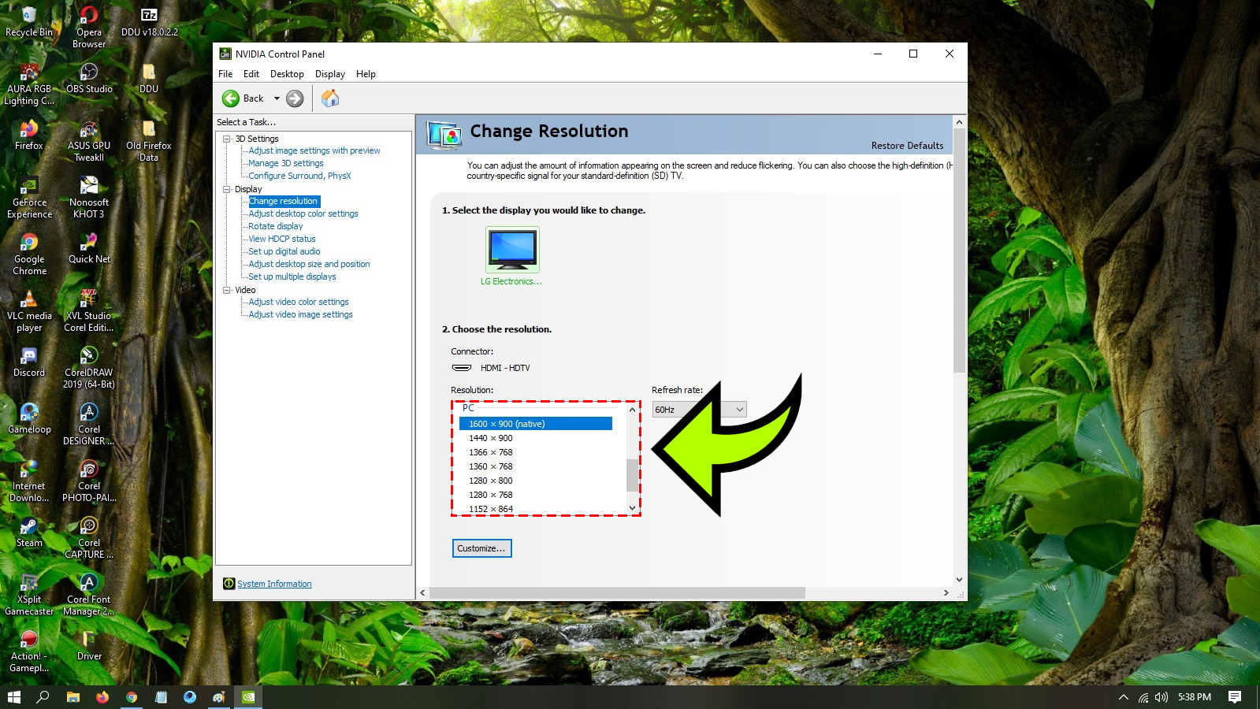Viewport: 1260px width, 709px height.
Task: Open Back history dropdown arrow
Action: (x=277, y=98)
